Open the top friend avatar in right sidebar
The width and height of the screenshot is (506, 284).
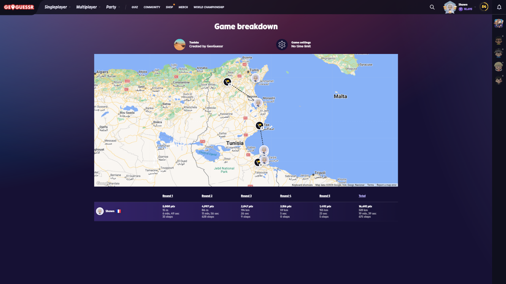click(499, 23)
